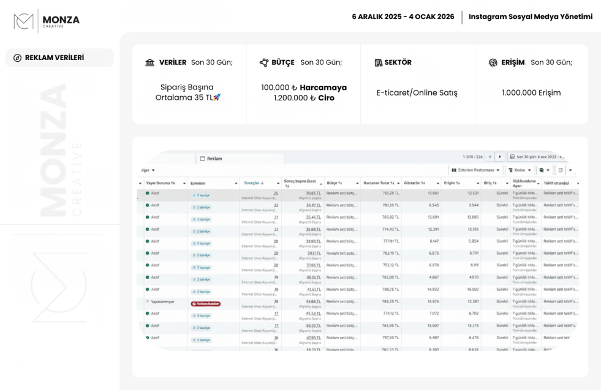
Task: Click the network icon beside BÜTÇE
Action: (x=264, y=62)
